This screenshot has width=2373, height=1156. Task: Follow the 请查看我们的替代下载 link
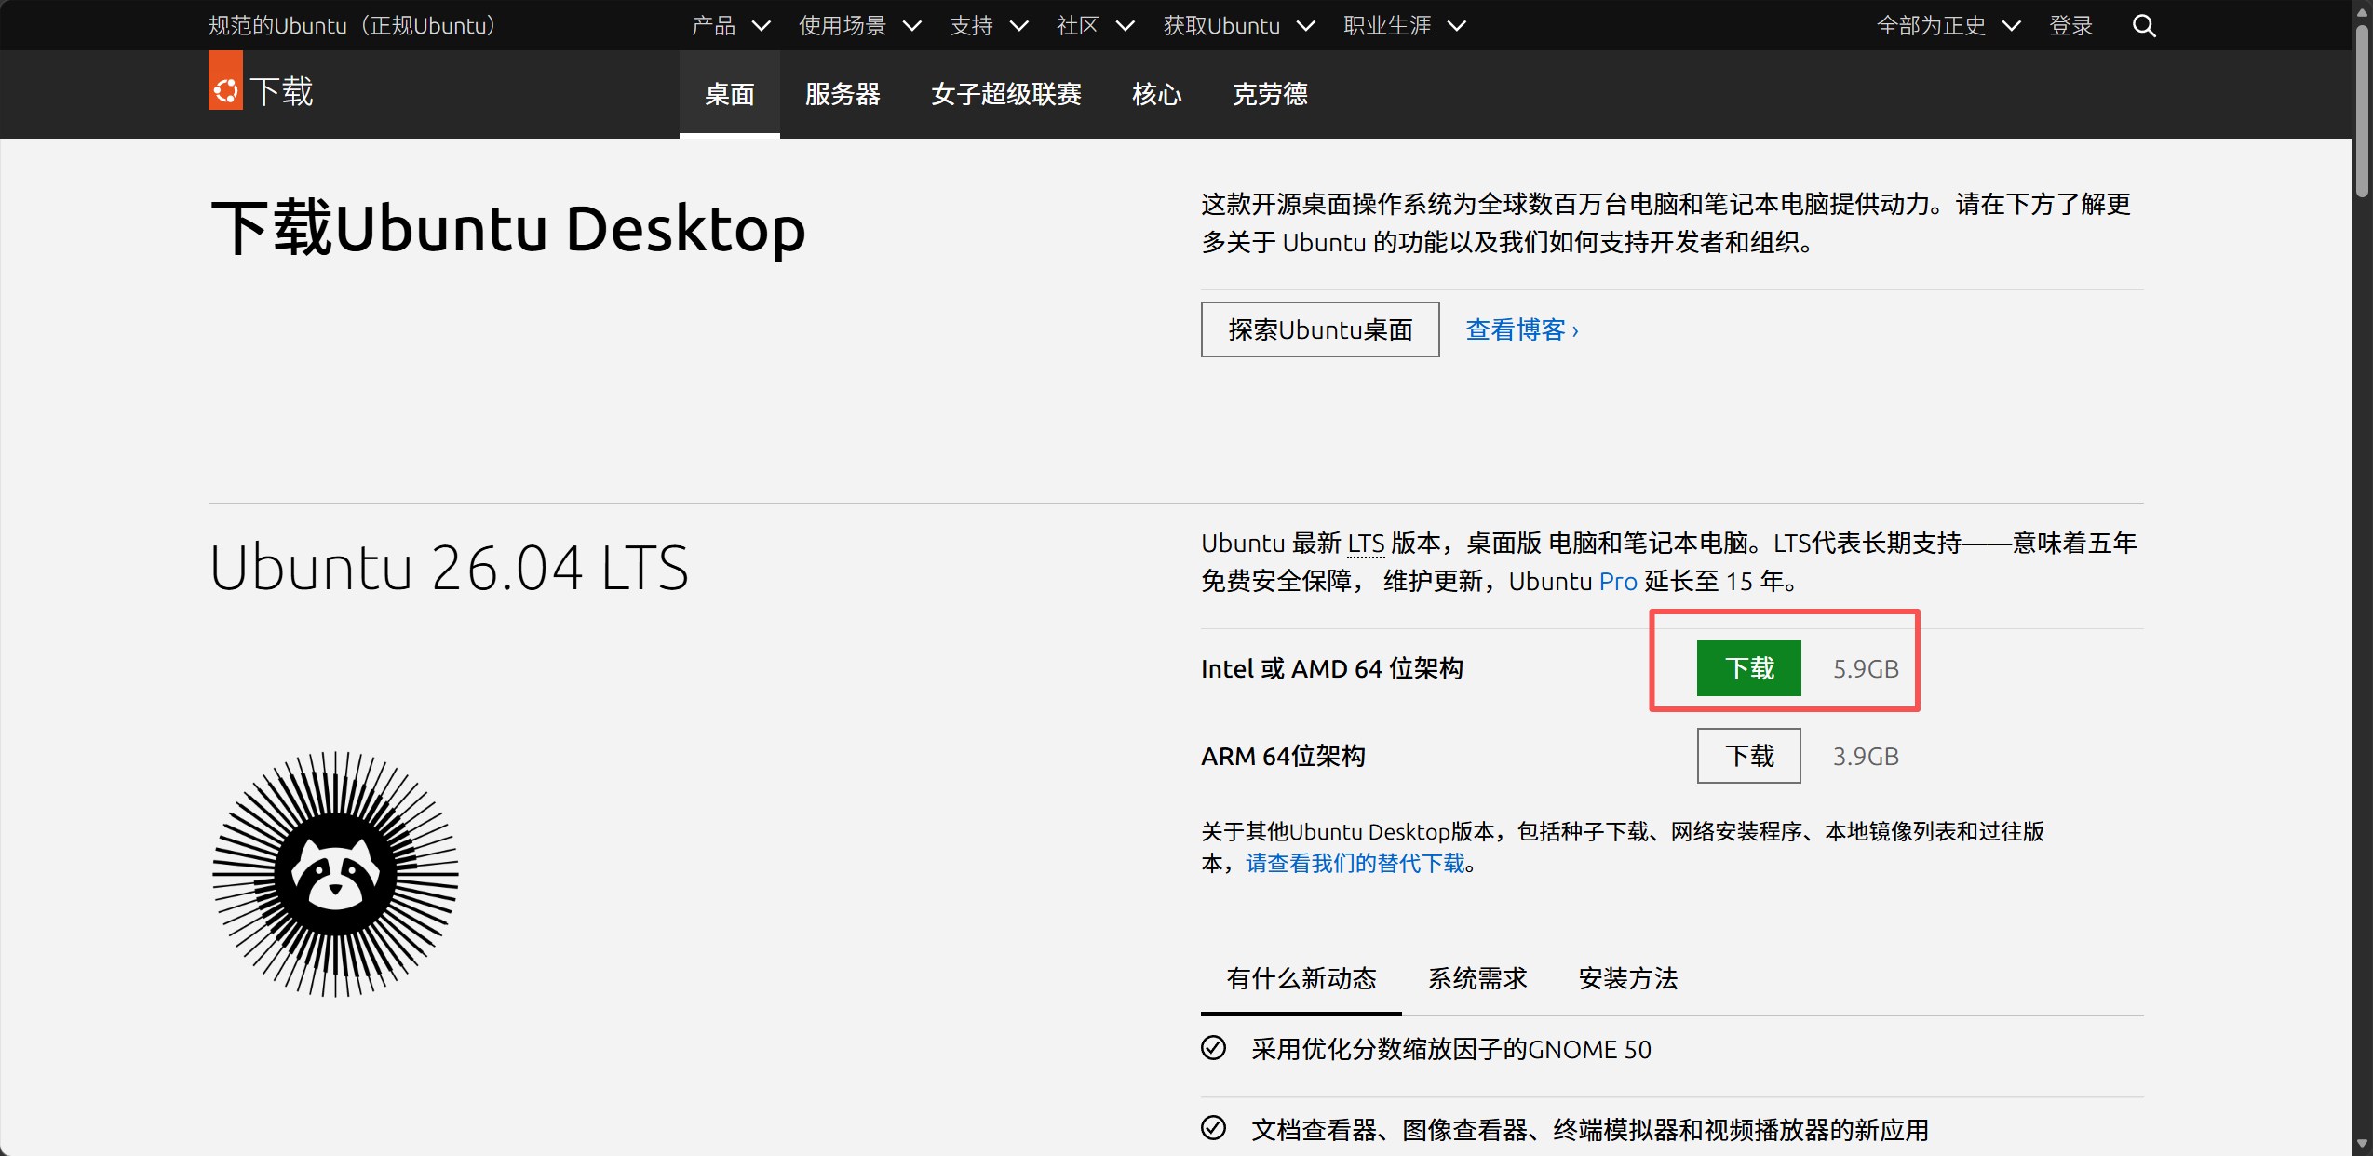[1355, 864]
